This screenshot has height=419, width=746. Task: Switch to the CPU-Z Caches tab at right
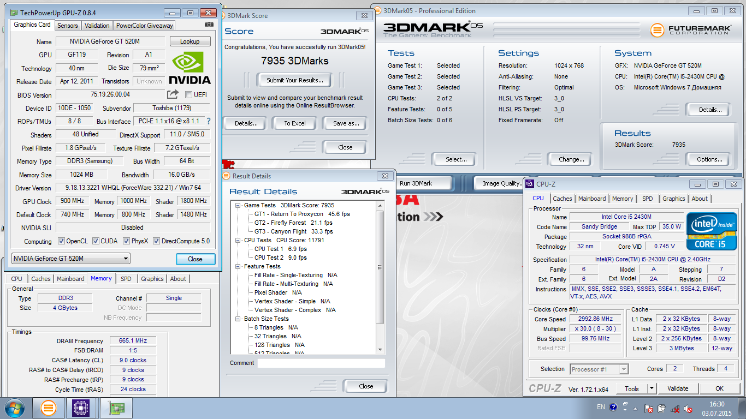[x=562, y=199]
